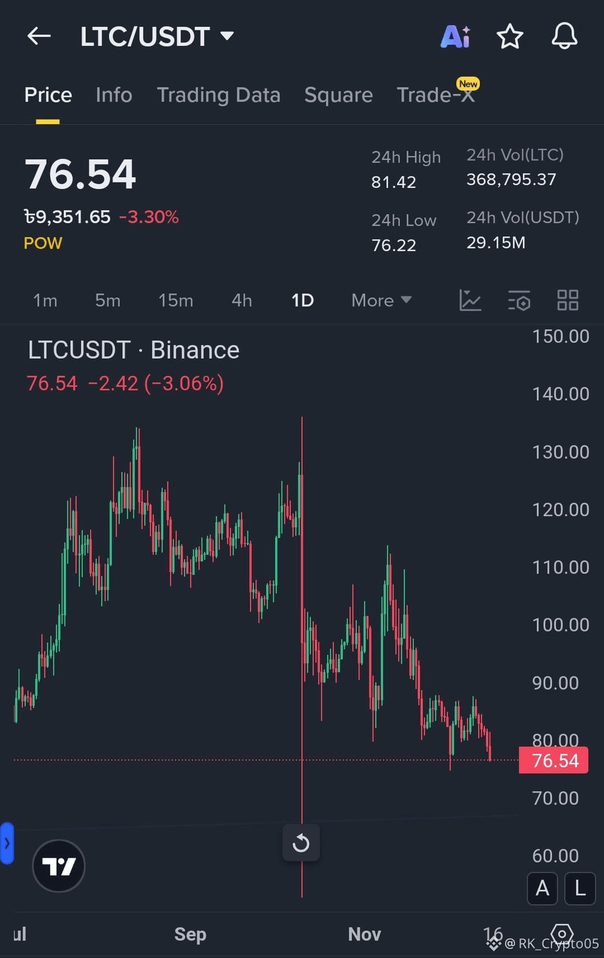The width and height of the screenshot is (604, 958).
Task: Open the LTC/USDT pair dropdown
Action: [157, 36]
